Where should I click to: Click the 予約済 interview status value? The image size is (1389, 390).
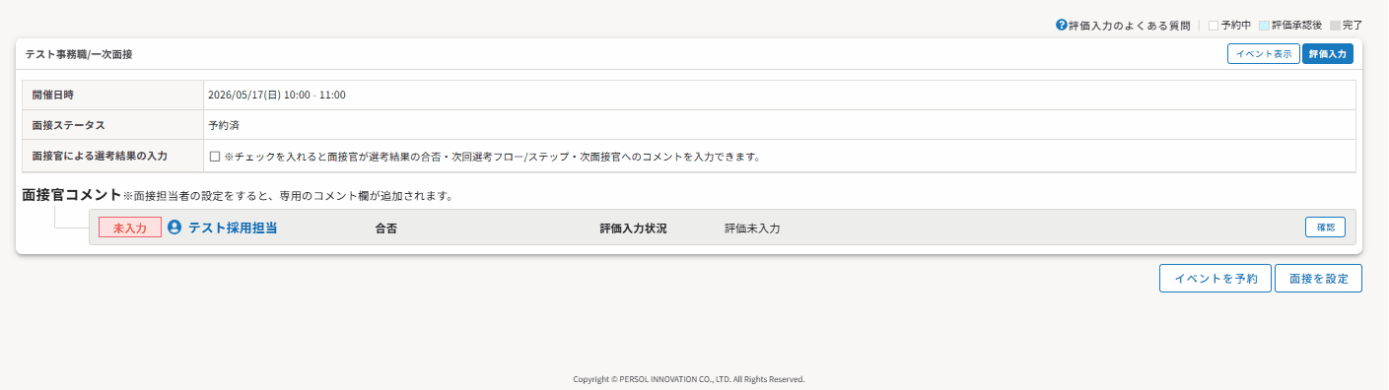224,126
